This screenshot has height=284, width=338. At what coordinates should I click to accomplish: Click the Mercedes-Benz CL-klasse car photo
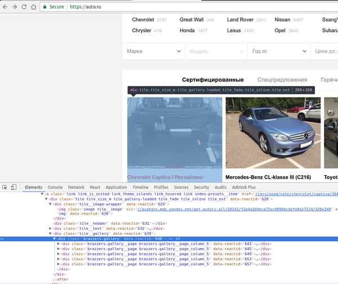(x=273, y=133)
